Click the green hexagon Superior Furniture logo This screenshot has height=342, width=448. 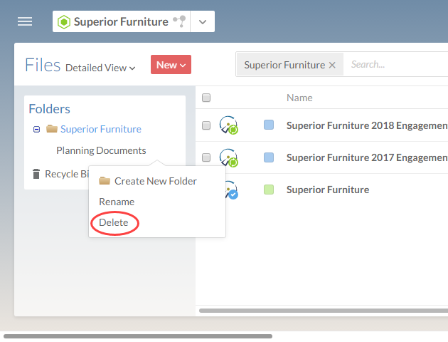63,21
